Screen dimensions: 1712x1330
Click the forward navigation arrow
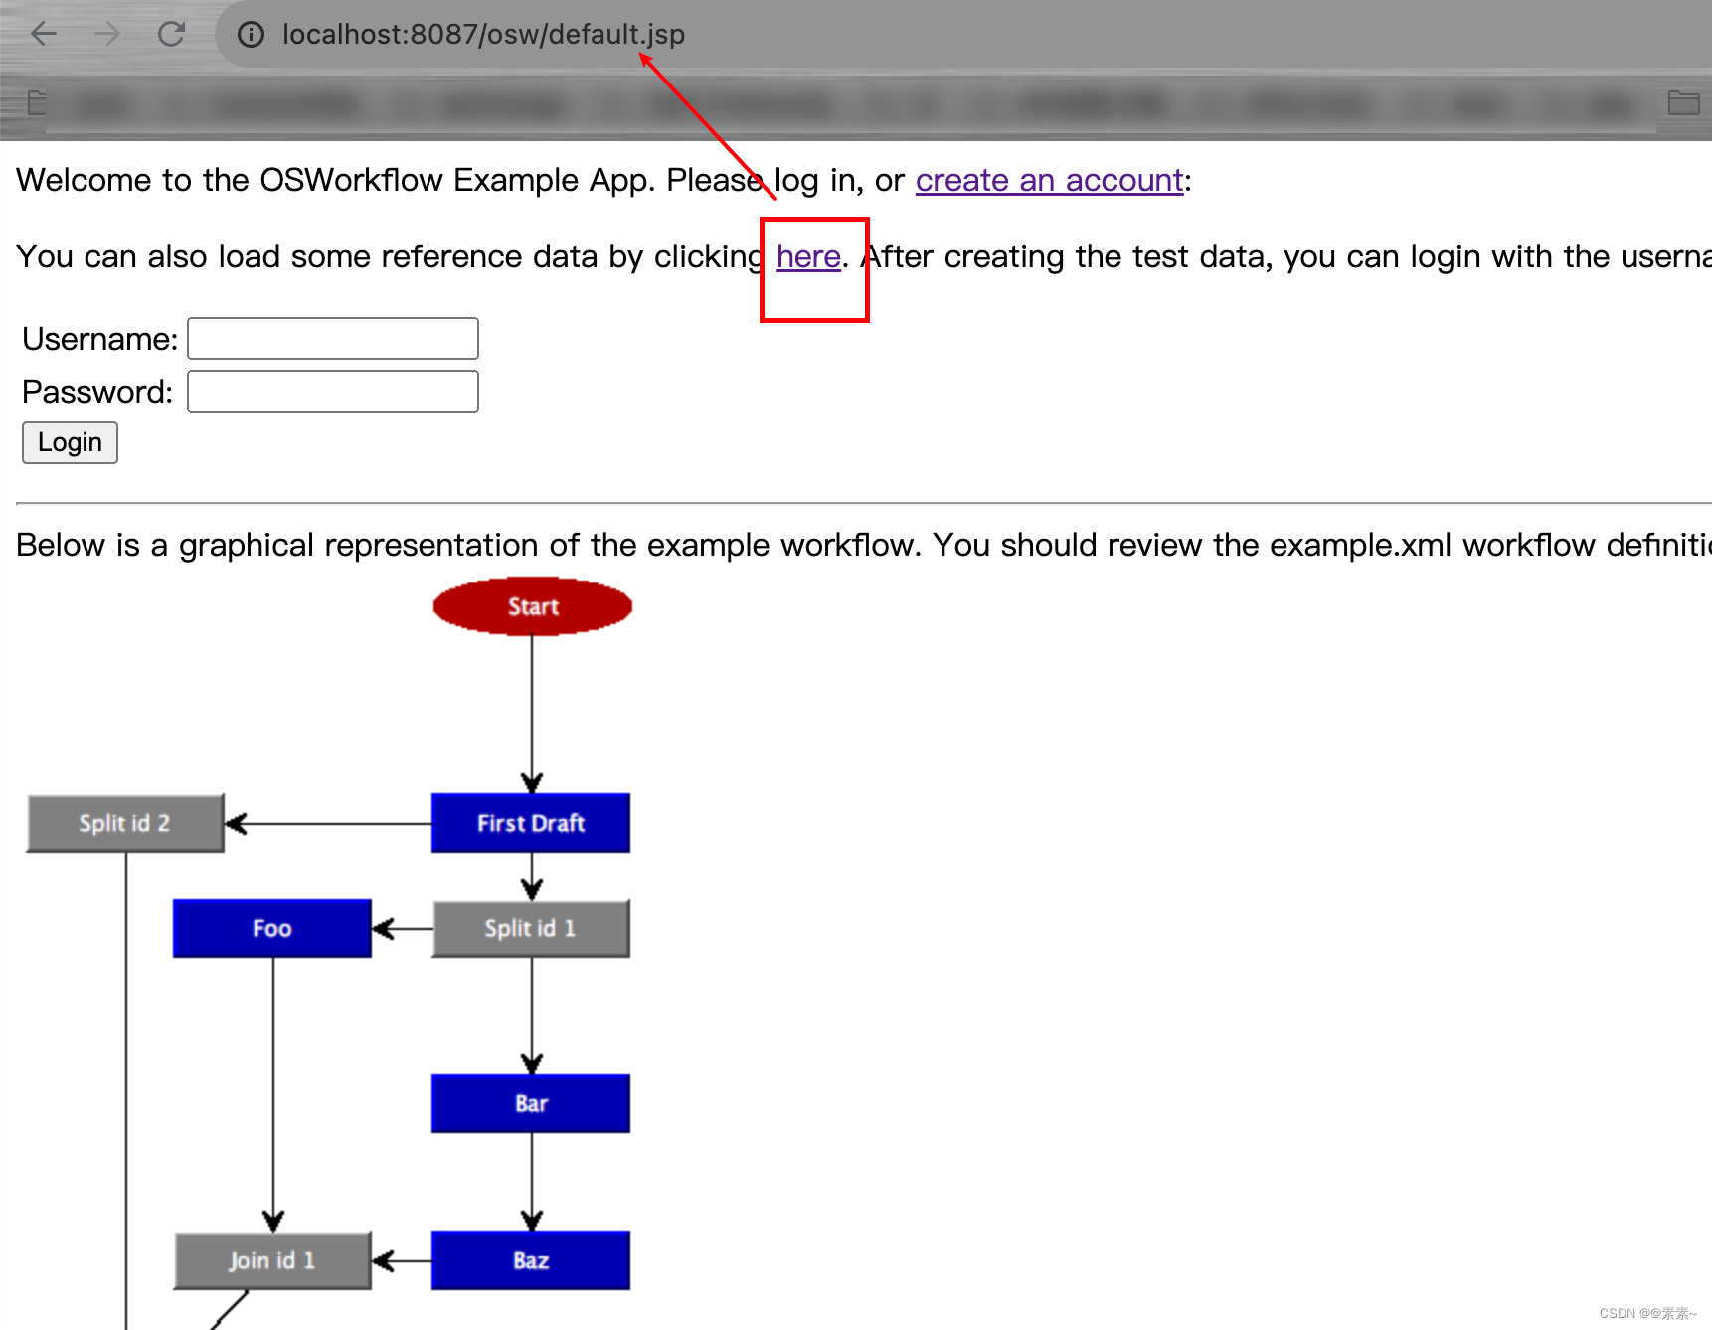point(107,33)
